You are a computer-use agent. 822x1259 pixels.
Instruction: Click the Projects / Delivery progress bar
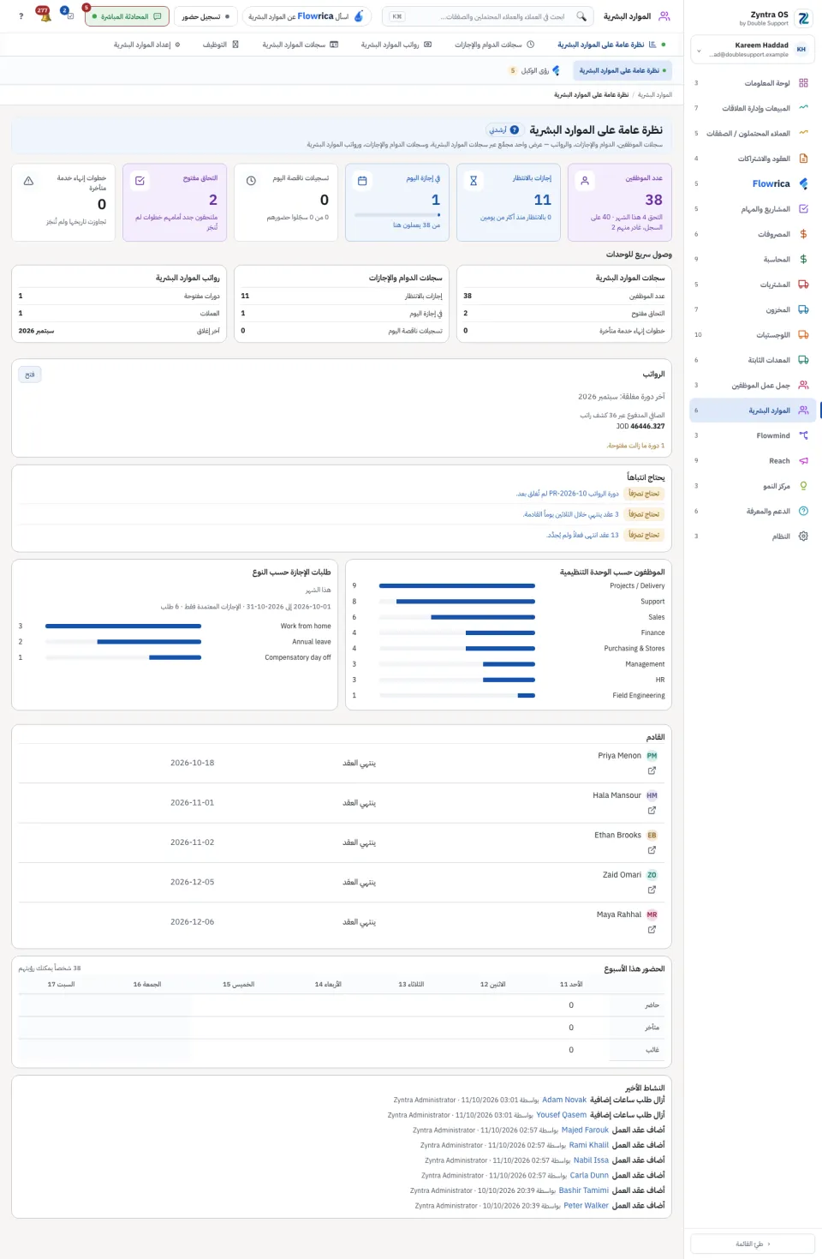click(x=457, y=586)
